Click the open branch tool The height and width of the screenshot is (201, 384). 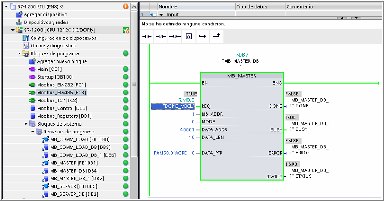(x=202, y=36)
